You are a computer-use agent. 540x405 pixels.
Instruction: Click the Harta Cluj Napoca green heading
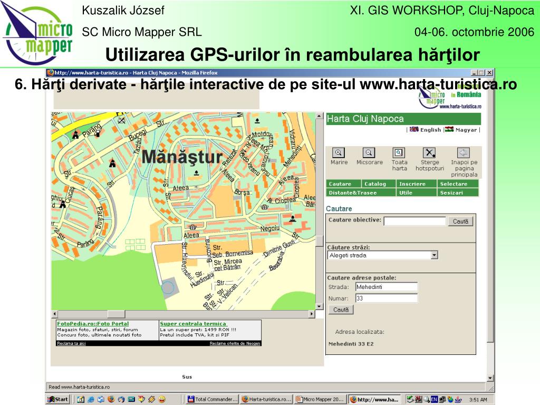[403, 119]
